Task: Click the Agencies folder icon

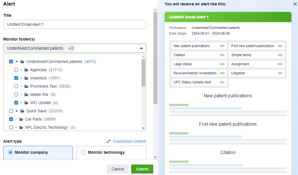Action: tap(26, 70)
